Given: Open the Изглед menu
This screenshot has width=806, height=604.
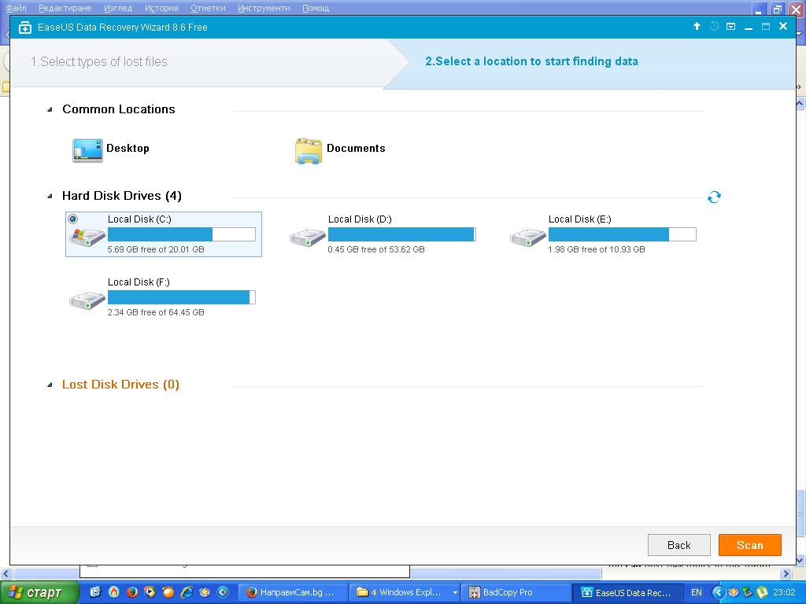Looking at the screenshot, I should coord(118,8).
